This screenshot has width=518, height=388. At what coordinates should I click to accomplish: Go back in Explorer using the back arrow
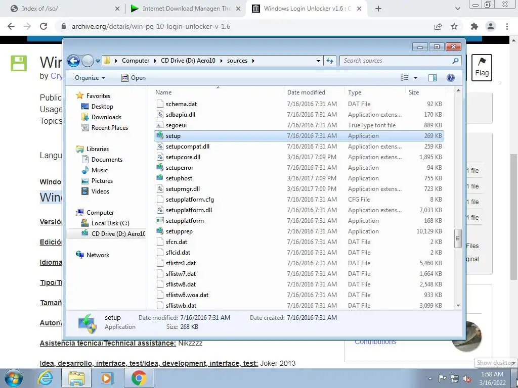pos(73,61)
